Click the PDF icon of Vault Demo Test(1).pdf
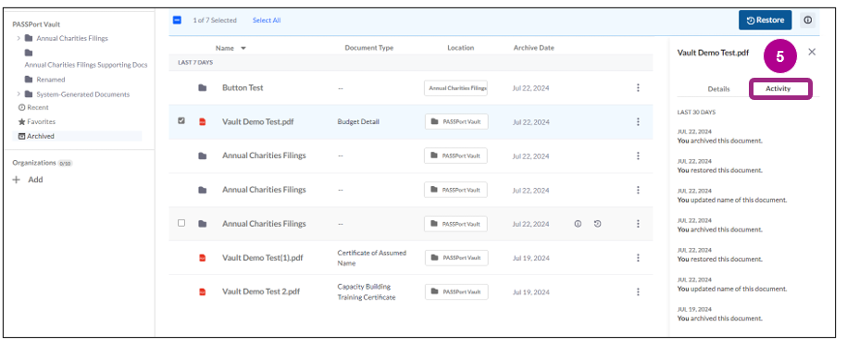The image size is (847, 348). [203, 257]
